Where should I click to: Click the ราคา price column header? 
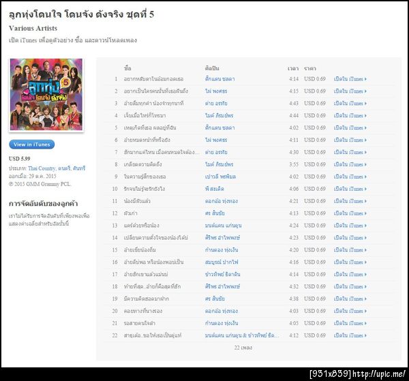[310, 68]
